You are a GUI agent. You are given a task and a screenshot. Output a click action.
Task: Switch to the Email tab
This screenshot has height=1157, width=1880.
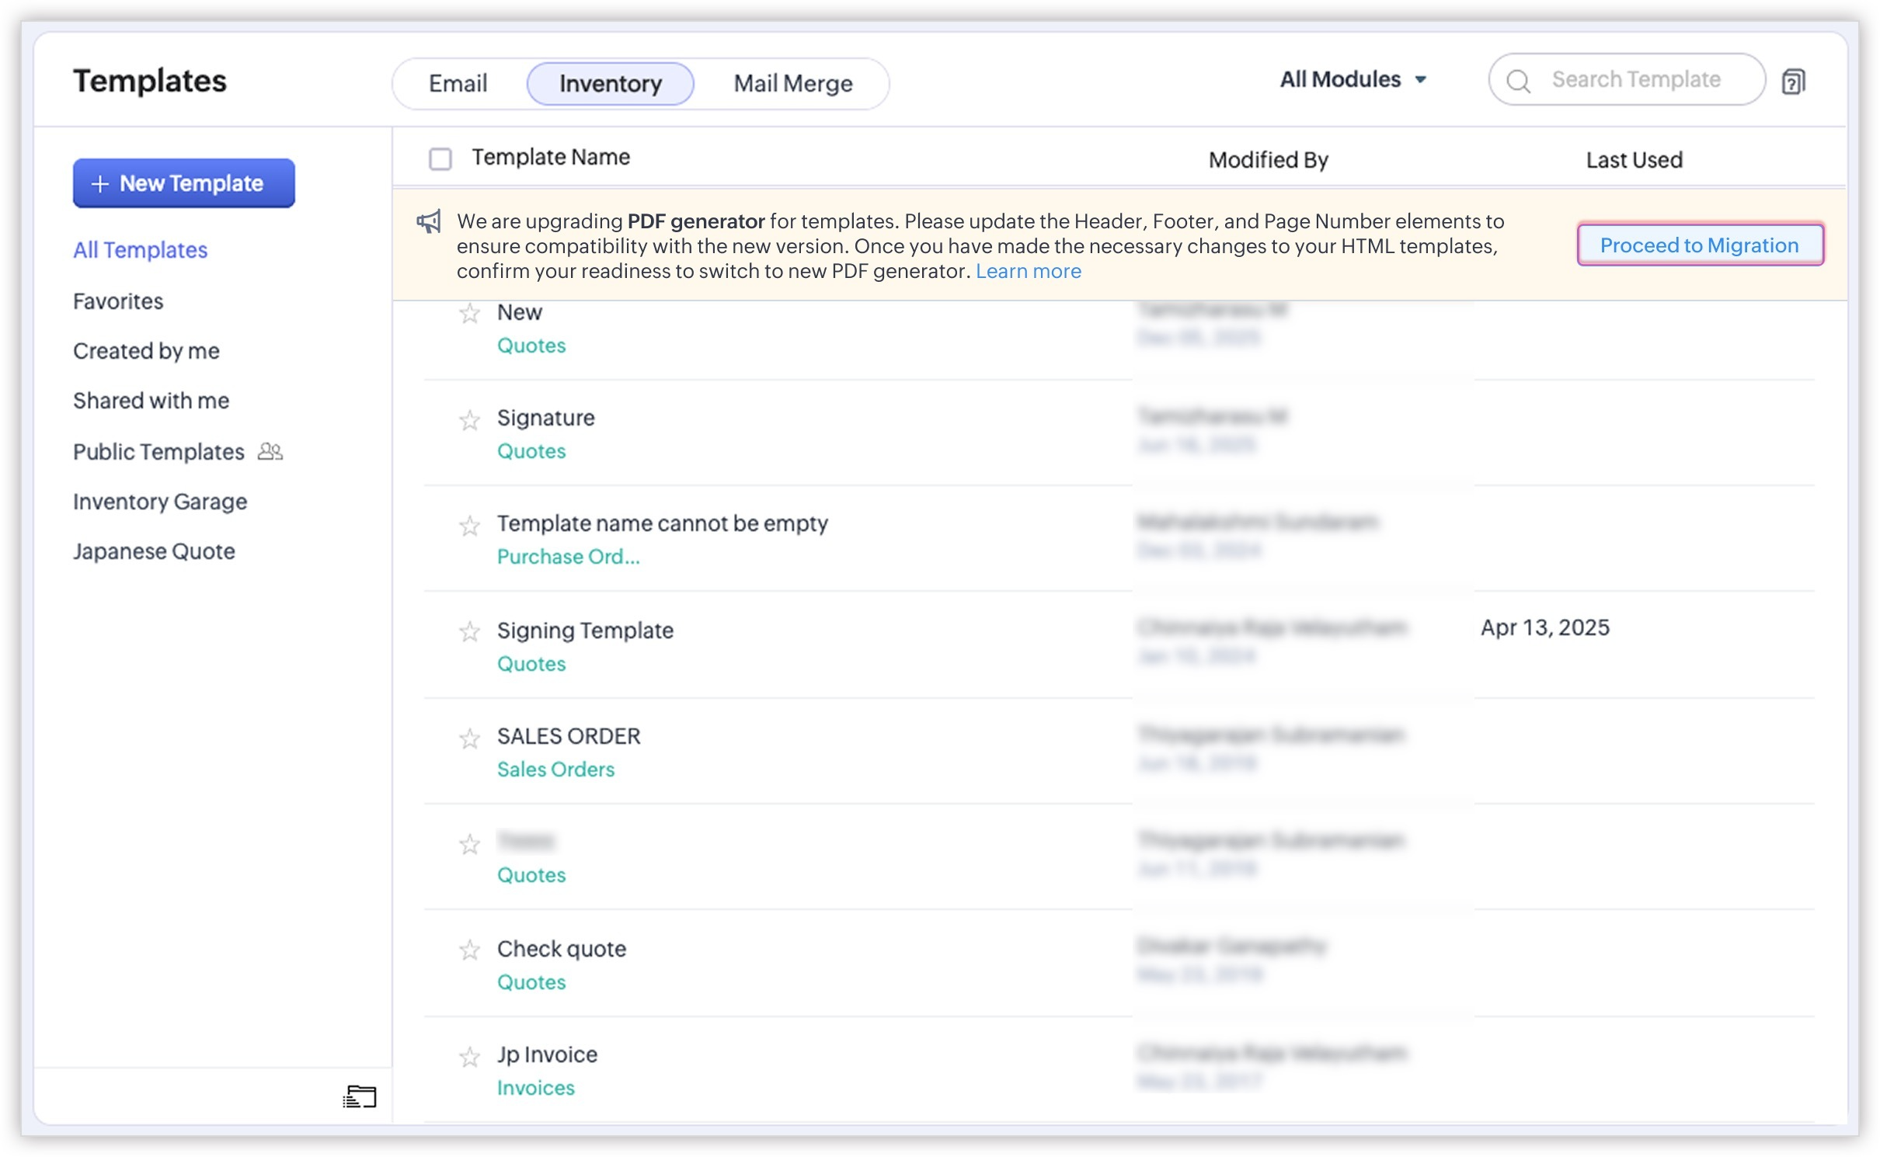coord(458,83)
